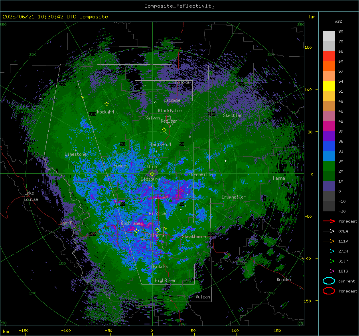Click the ThreeHills town label

[x=201, y=175]
